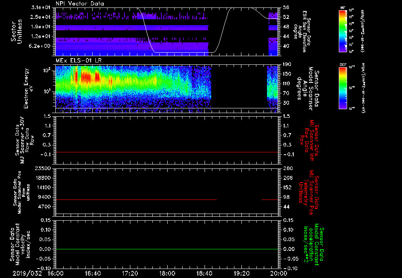Click the NF color scale bar
The image size is (402, 278).
point(343,31)
